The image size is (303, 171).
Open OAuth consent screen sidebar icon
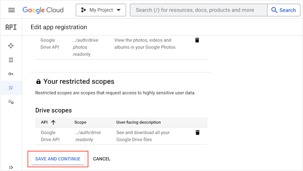click(x=11, y=88)
